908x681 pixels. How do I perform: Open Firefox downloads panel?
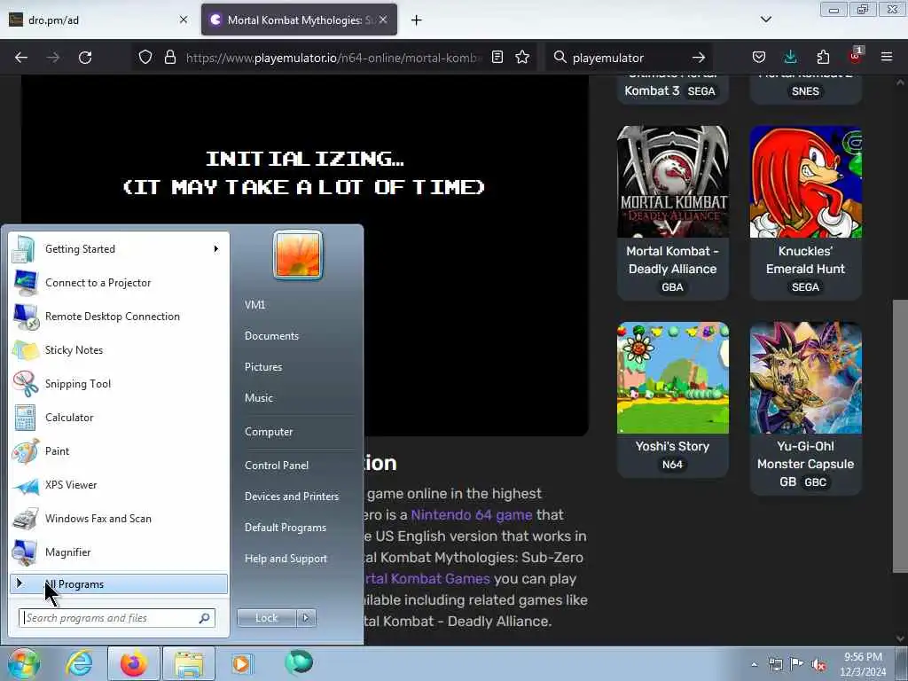click(x=790, y=57)
